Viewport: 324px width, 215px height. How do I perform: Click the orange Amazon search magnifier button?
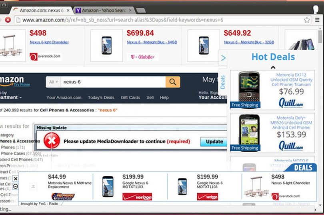tap(173, 82)
